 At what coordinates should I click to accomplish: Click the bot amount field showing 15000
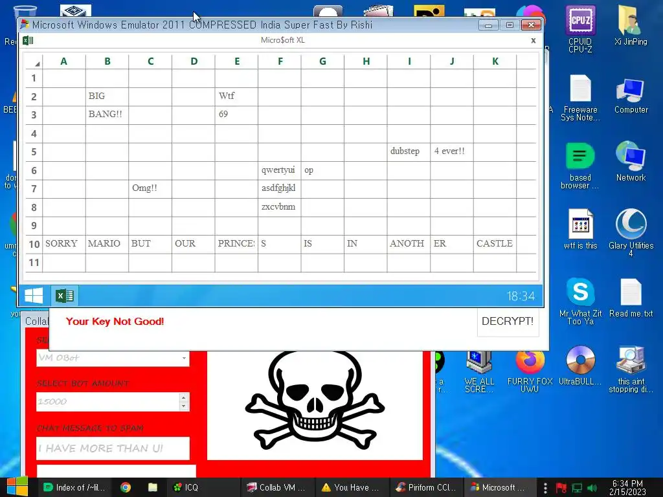[x=108, y=401]
